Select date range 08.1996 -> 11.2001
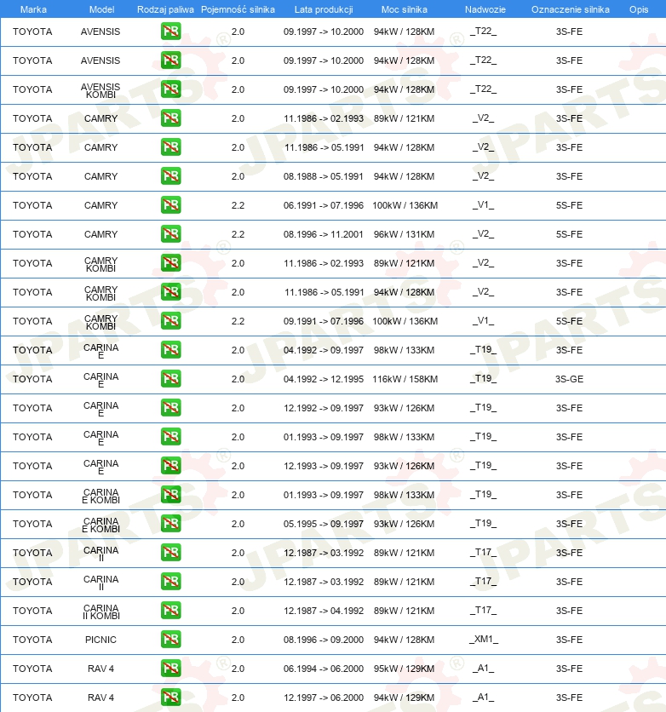 point(324,234)
